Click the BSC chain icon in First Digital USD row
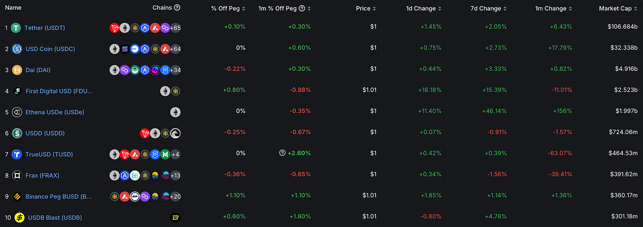Screen dimensions: 643x227 coord(175,91)
